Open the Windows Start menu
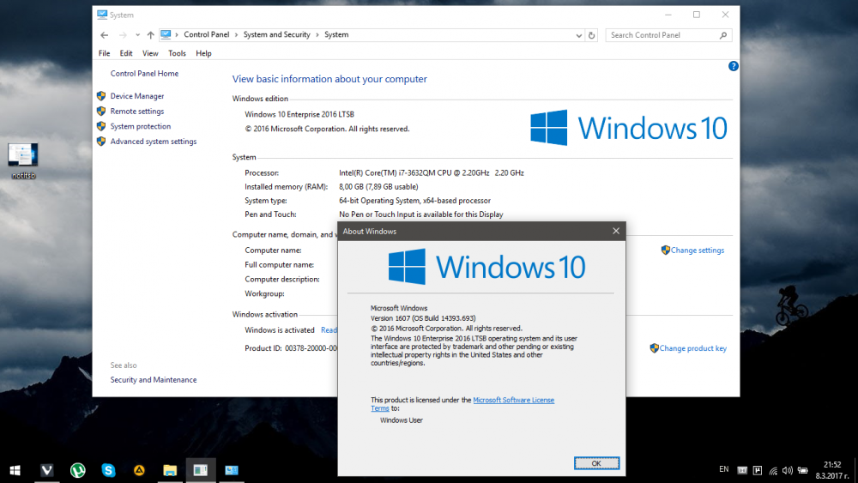858x483 pixels. point(15,470)
